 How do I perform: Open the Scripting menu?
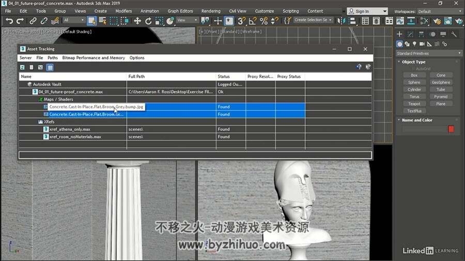click(x=290, y=11)
